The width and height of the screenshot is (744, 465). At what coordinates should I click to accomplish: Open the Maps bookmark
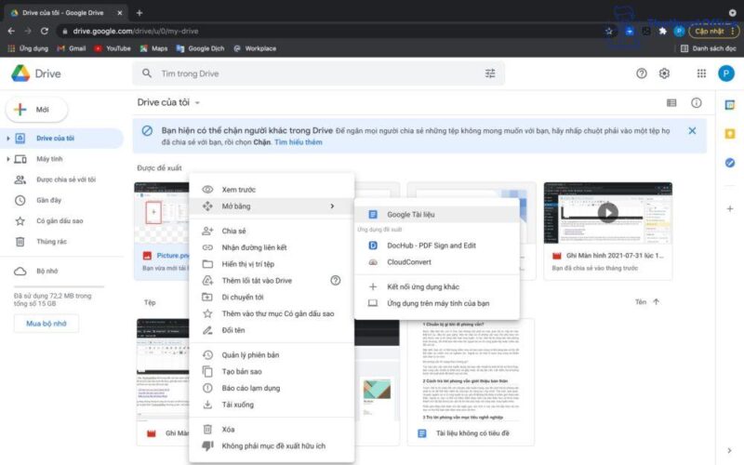(x=153, y=48)
